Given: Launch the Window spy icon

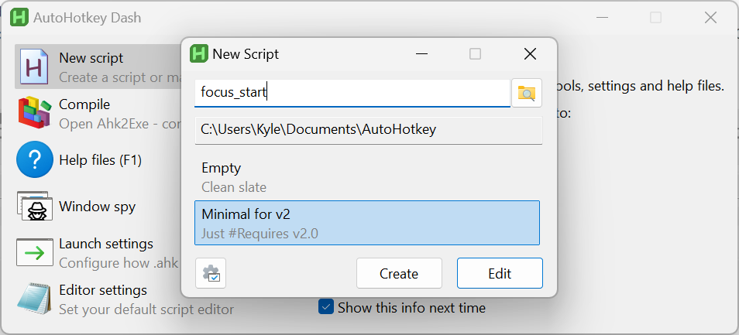Looking at the screenshot, I should click(x=33, y=207).
